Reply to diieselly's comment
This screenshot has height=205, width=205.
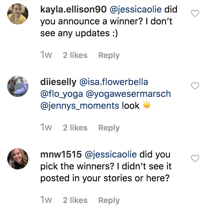109,128
